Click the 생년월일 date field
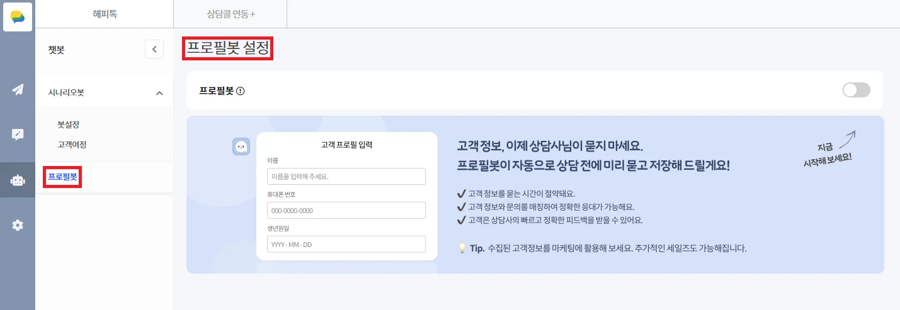This screenshot has height=310, width=900. pos(346,244)
